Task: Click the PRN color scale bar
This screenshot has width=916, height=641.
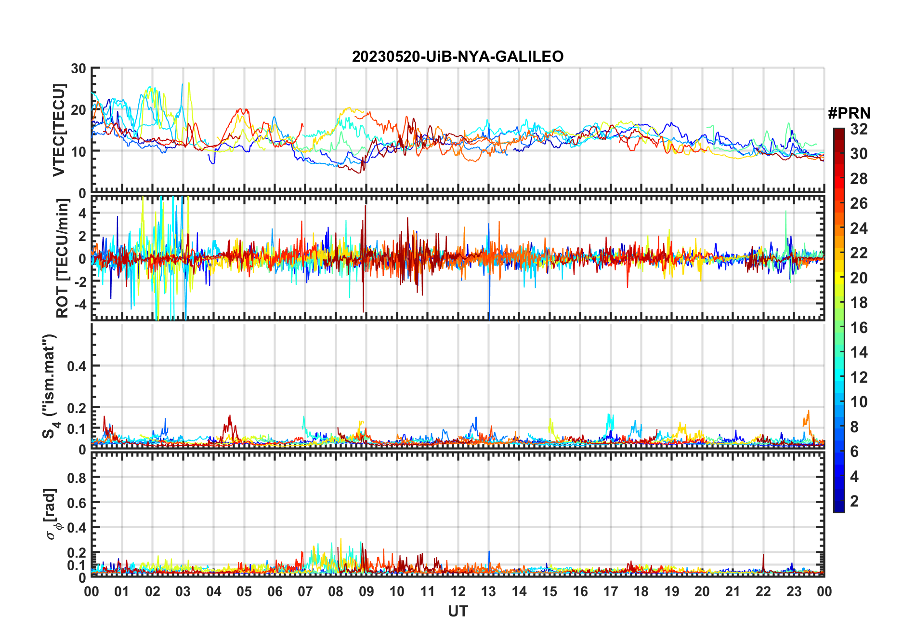Action: 839,320
